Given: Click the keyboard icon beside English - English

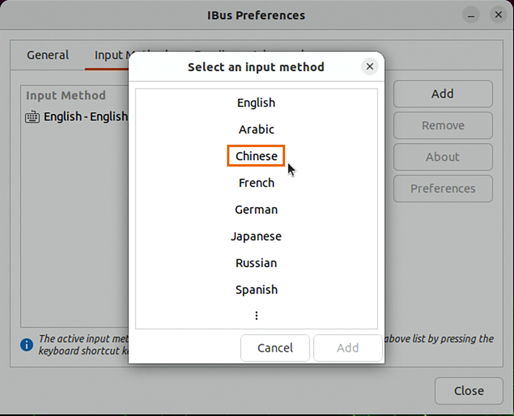Looking at the screenshot, I should point(32,117).
